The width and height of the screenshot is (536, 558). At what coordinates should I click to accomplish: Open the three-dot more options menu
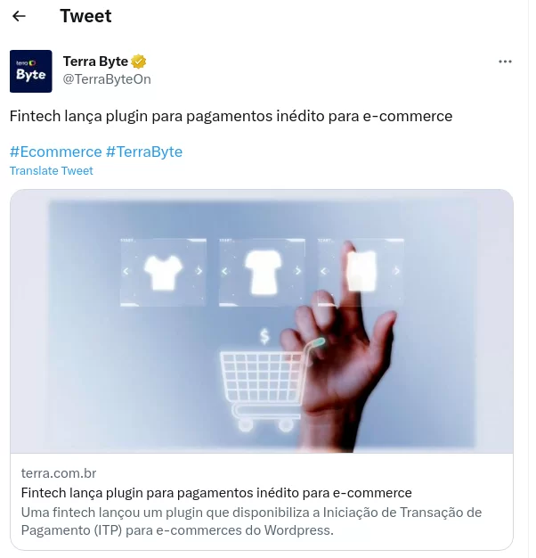[505, 62]
